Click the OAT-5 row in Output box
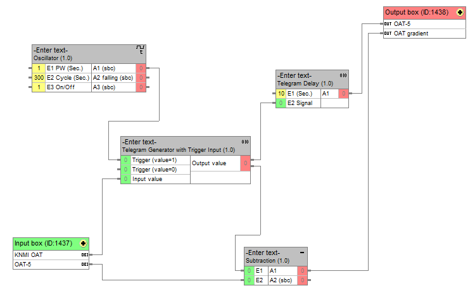This screenshot has height=300, width=475. click(424, 23)
